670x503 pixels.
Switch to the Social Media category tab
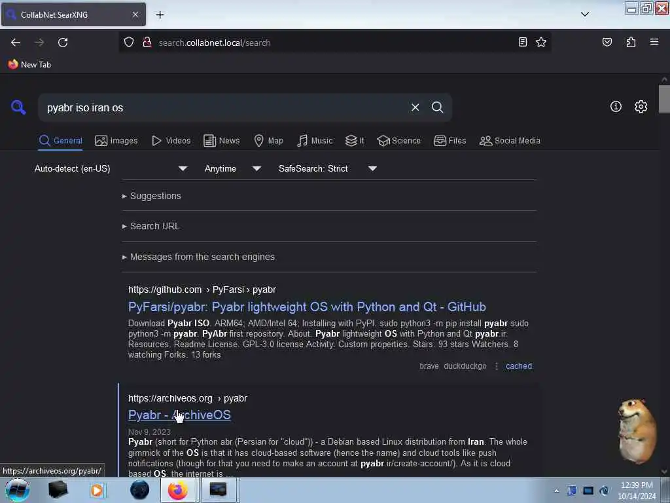point(510,141)
